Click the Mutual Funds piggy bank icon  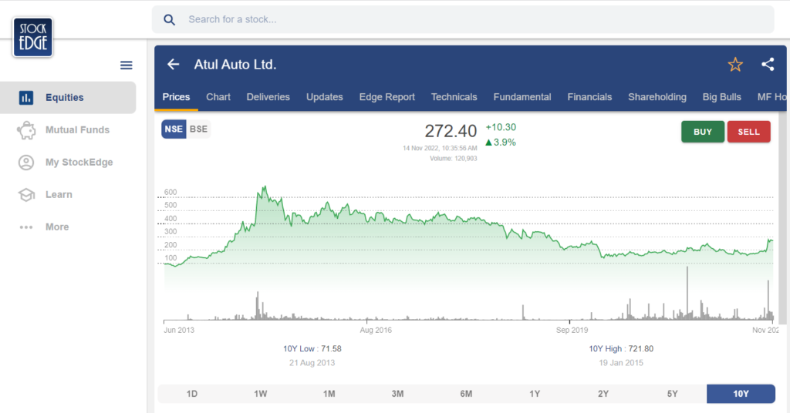(x=26, y=130)
